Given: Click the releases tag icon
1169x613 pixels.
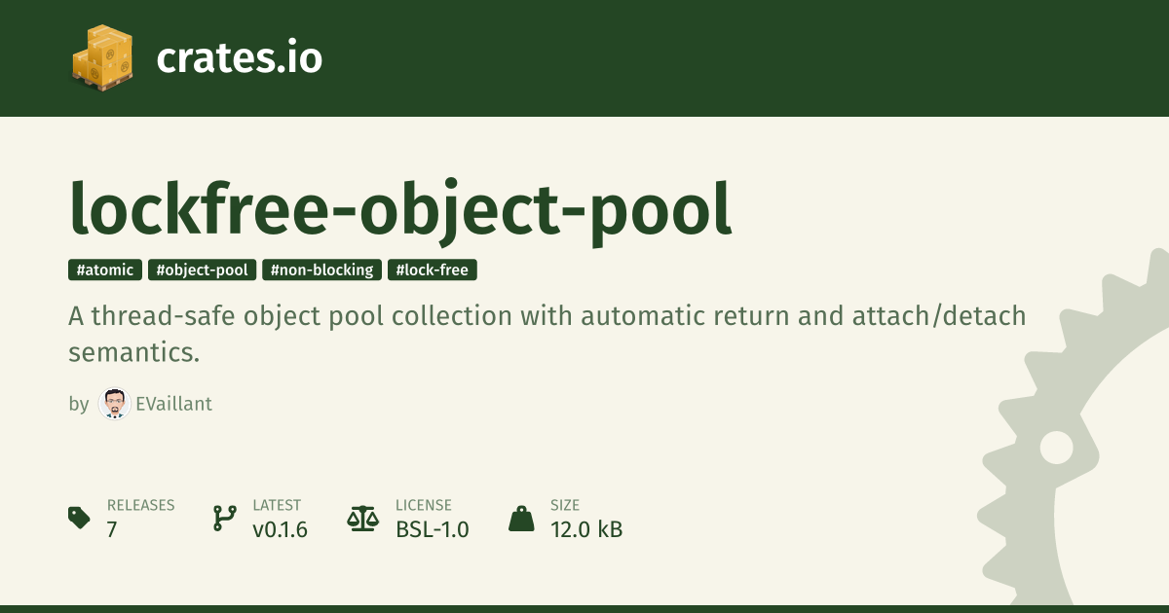Looking at the screenshot, I should [x=80, y=518].
